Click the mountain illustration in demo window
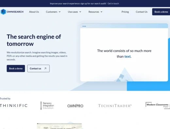Screen dimensions: 170x129 124,74
